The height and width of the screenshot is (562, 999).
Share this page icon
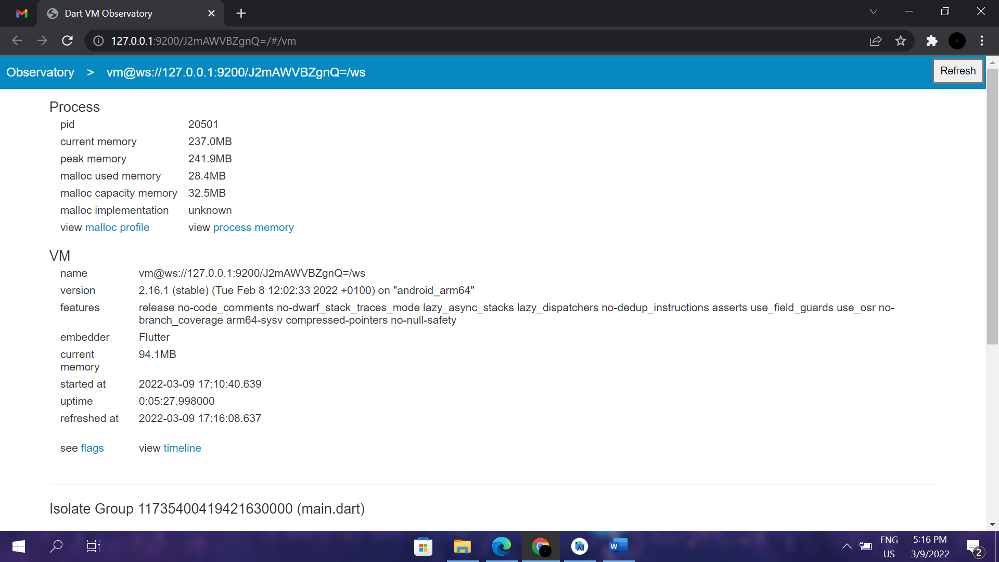tap(876, 41)
